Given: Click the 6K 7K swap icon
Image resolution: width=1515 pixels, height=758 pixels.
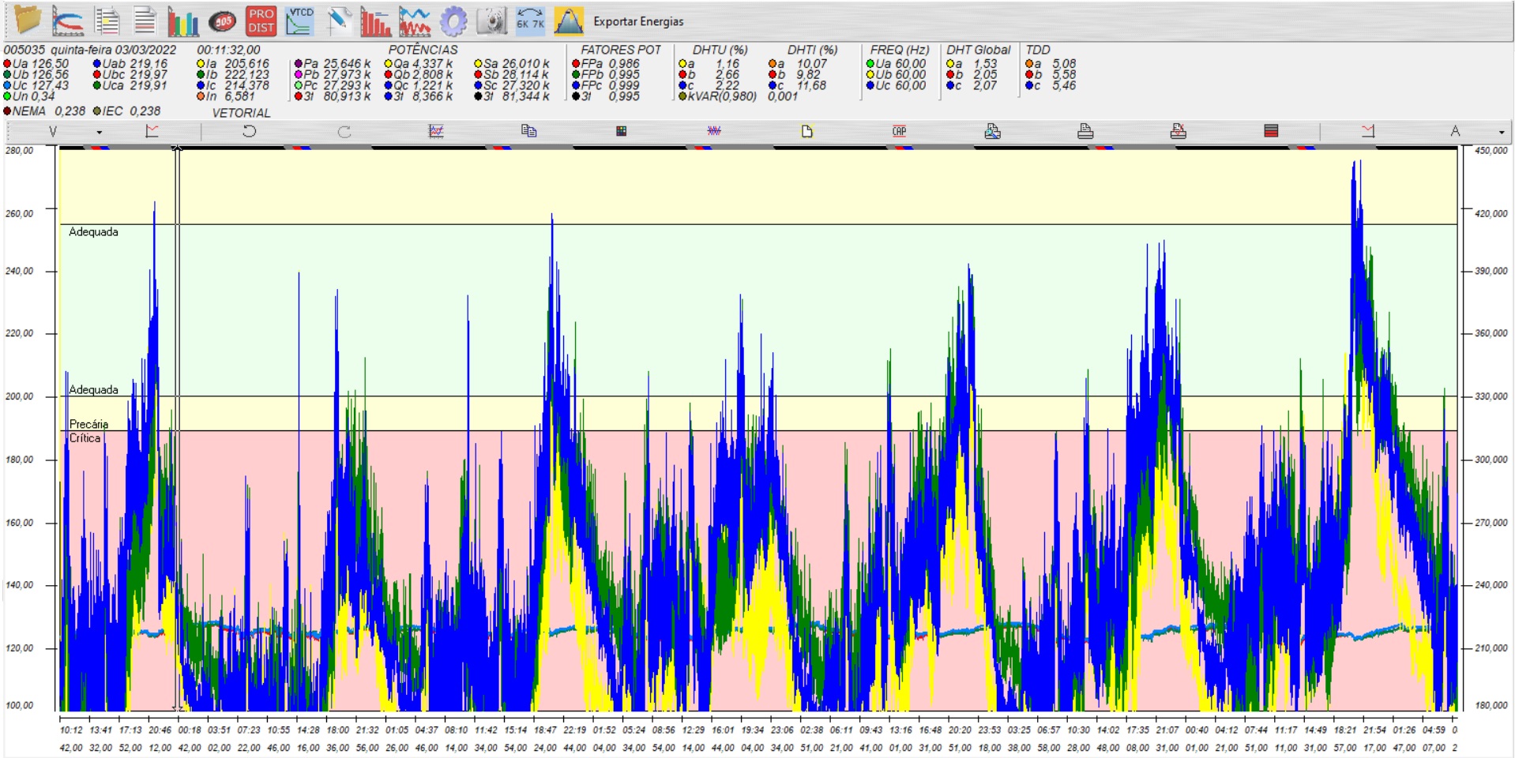Looking at the screenshot, I should 530,21.
